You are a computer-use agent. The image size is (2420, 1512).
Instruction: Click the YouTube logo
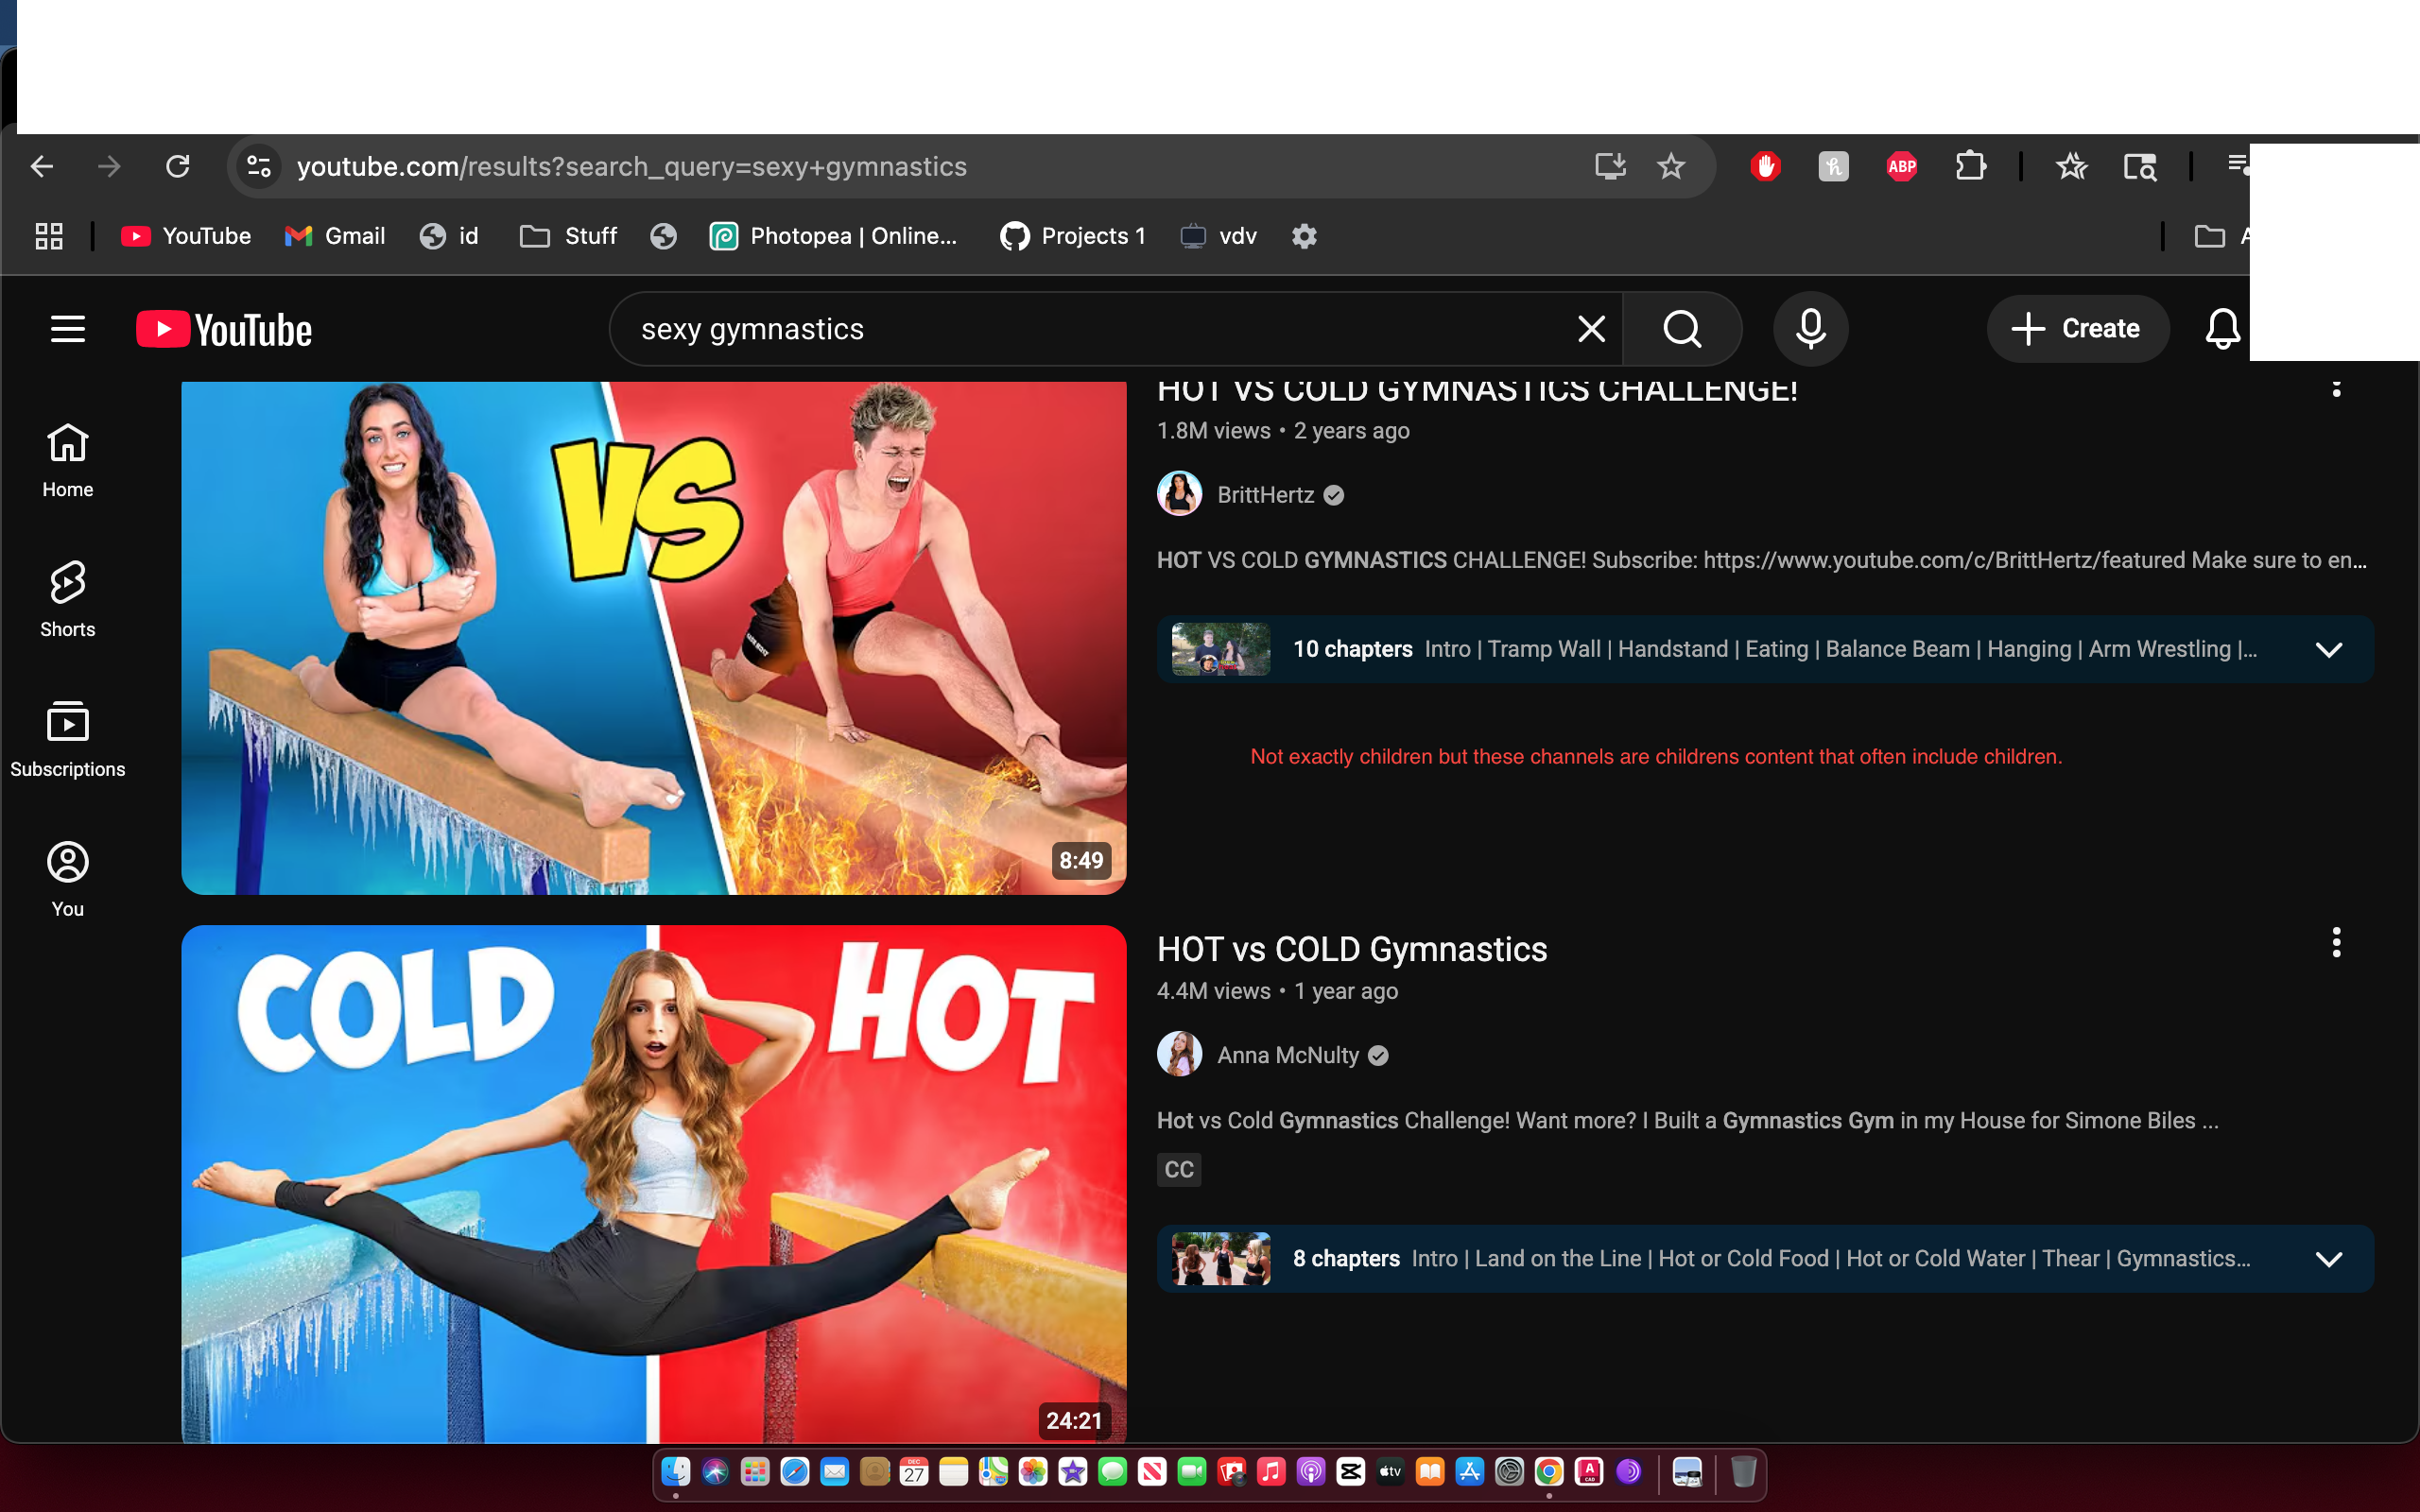(224, 329)
